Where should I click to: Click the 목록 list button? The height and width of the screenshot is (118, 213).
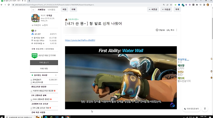[x=177, y=9]
